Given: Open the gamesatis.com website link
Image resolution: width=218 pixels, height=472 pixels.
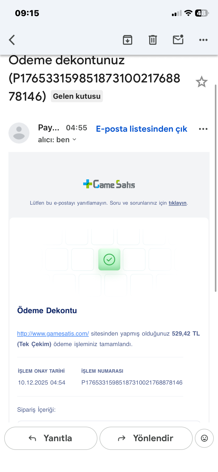Looking at the screenshot, I should click(53, 333).
